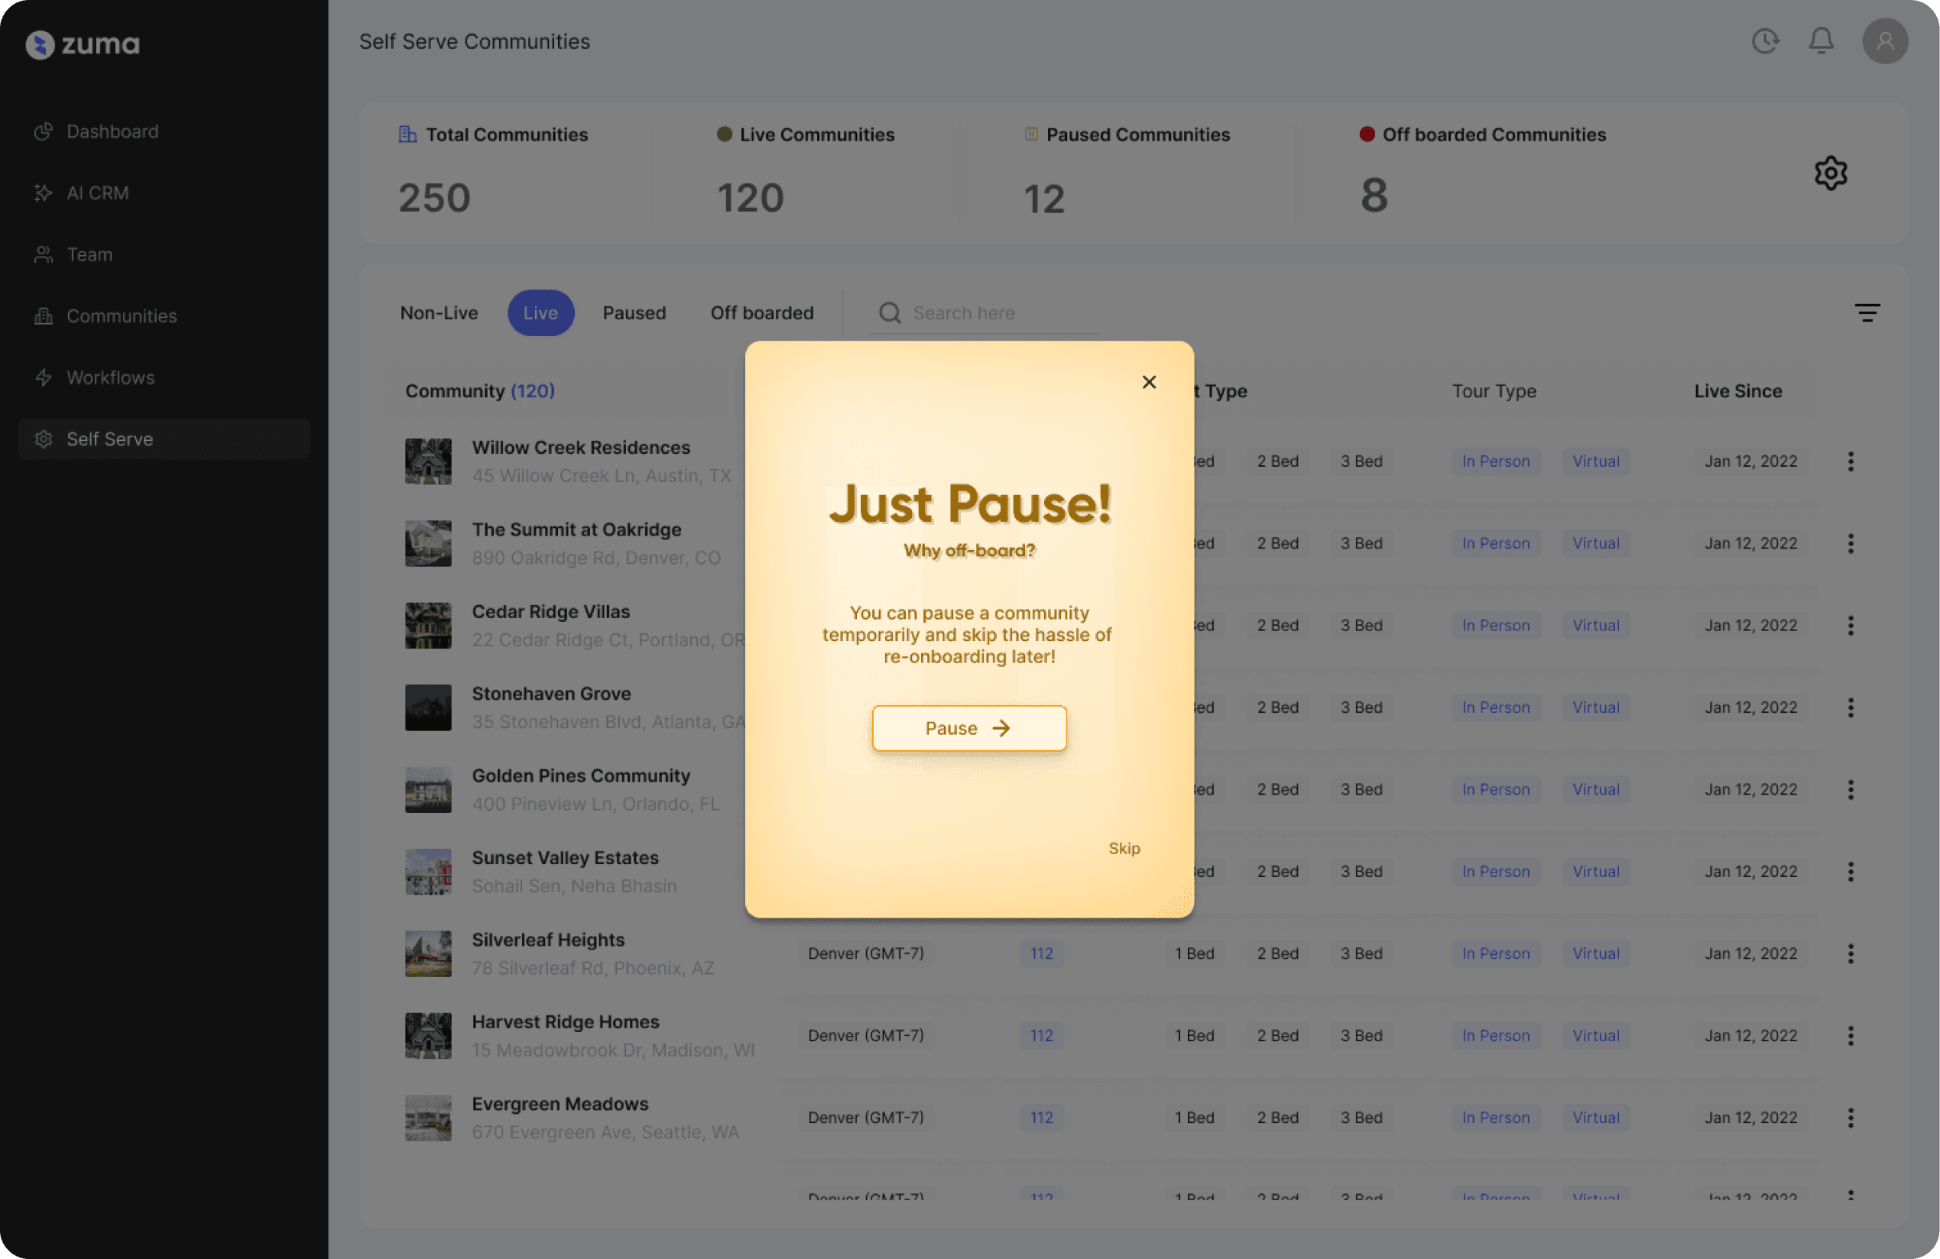Open the history clock icon
This screenshot has width=1940, height=1259.
tap(1765, 40)
